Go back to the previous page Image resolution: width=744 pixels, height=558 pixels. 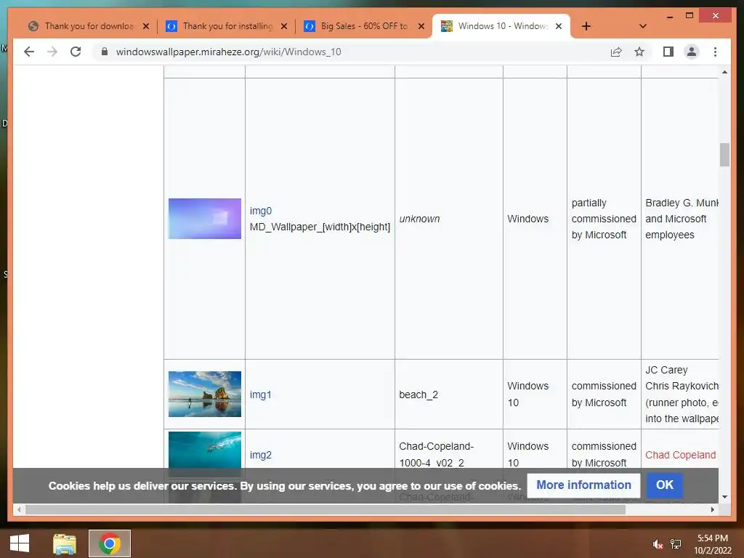click(x=29, y=52)
